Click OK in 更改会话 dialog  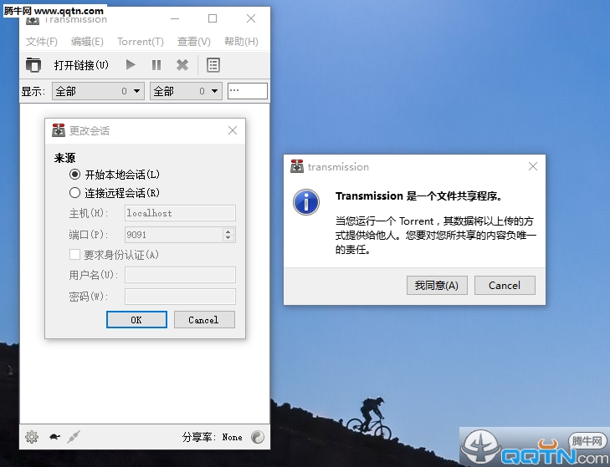pos(136,319)
